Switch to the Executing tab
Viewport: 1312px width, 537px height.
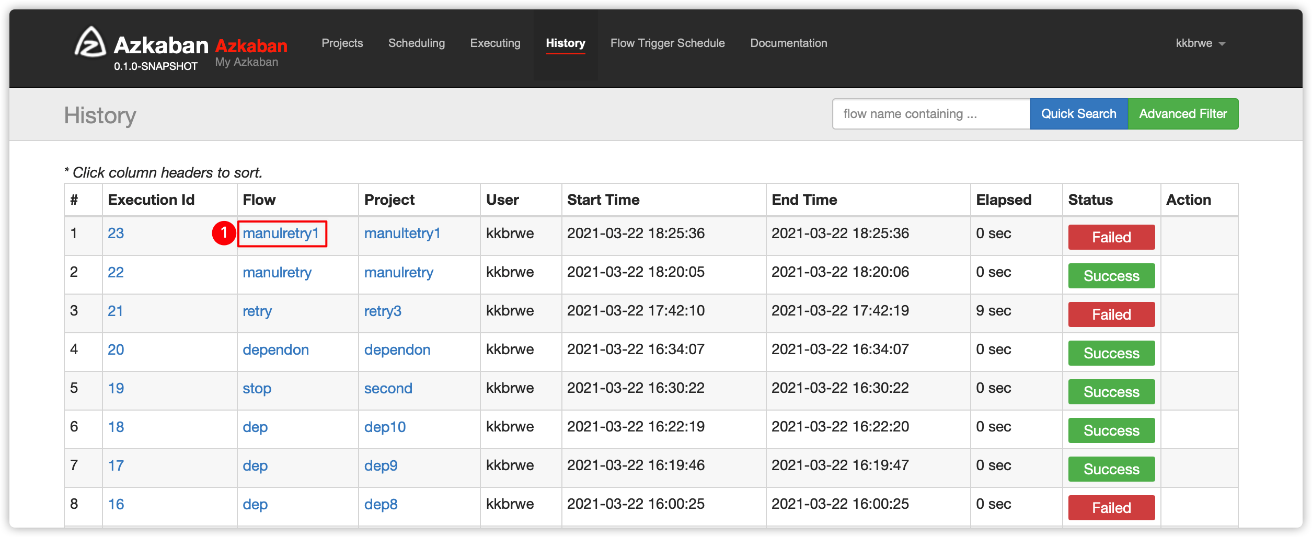click(x=496, y=43)
